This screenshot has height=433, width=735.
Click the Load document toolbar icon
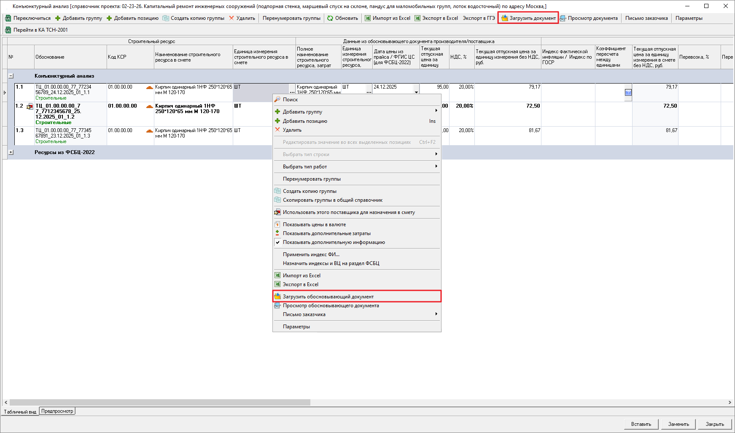point(504,18)
